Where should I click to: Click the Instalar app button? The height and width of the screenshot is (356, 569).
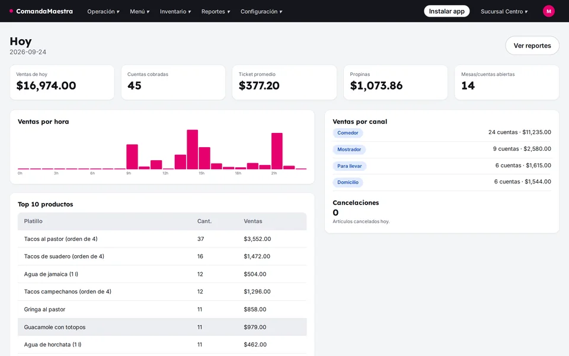(x=447, y=11)
